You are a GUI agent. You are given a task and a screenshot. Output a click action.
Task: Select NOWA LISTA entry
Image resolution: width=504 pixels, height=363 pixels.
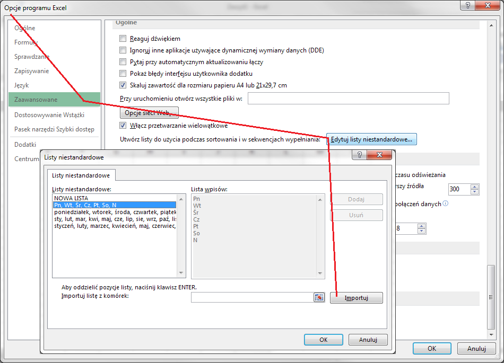pyautogui.click(x=115, y=198)
